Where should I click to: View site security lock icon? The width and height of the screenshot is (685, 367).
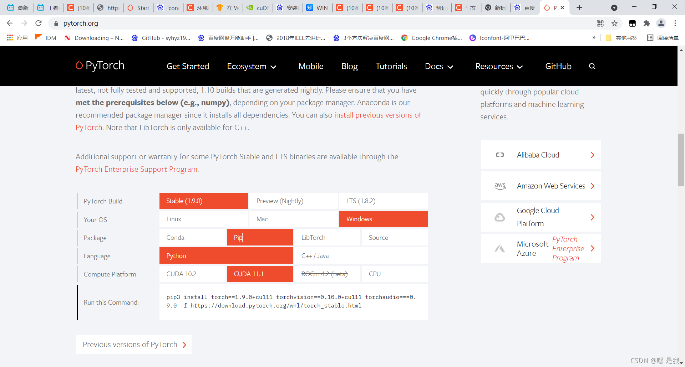(x=56, y=24)
